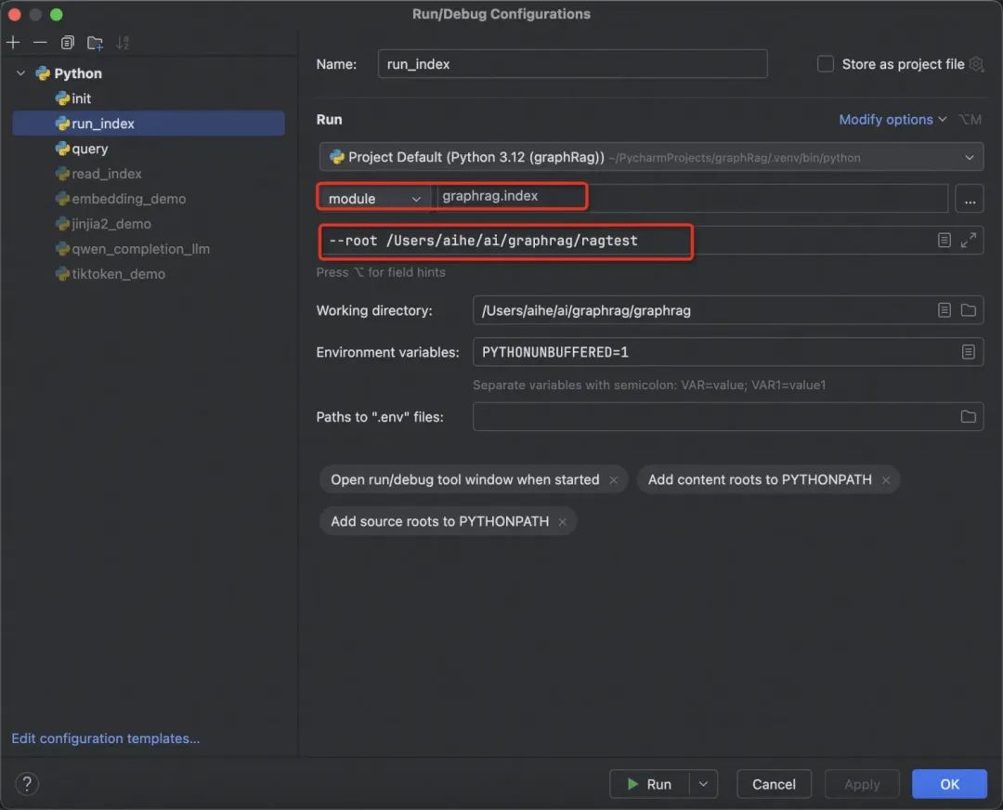The image size is (1003, 810).
Task: Open the Environment variables edit icon
Action: (969, 352)
